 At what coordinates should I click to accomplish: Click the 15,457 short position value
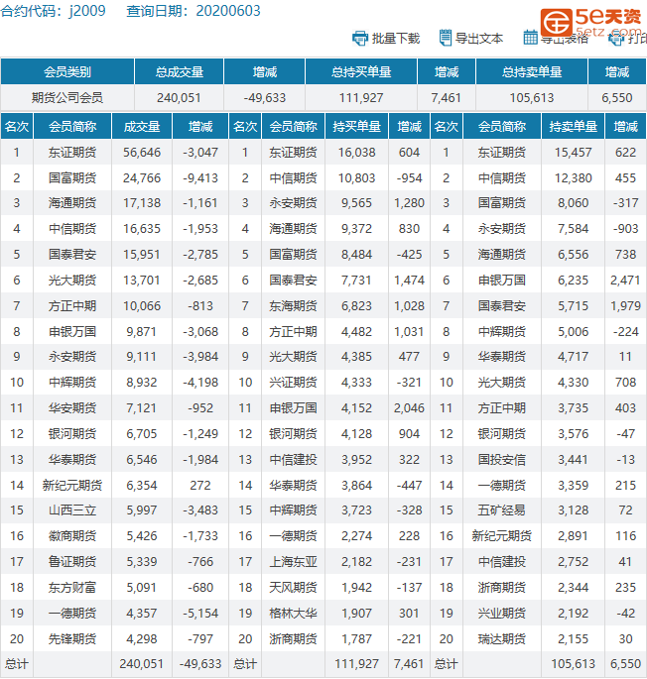tap(573, 153)
